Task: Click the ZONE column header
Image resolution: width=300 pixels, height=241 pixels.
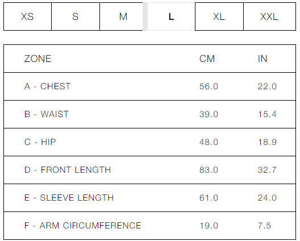Action: pos(37,59)
